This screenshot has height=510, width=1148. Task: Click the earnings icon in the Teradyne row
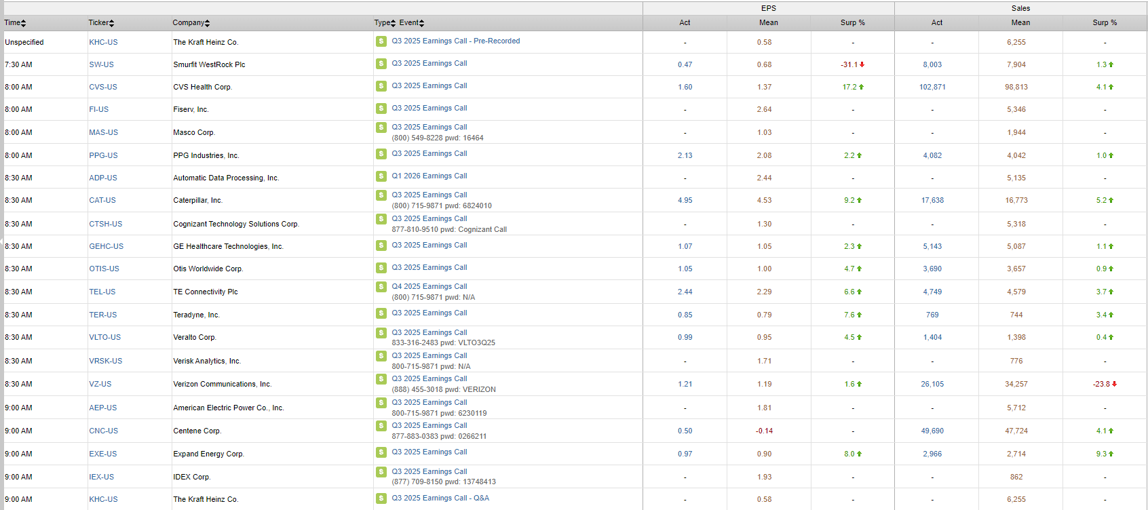point(381,313)
